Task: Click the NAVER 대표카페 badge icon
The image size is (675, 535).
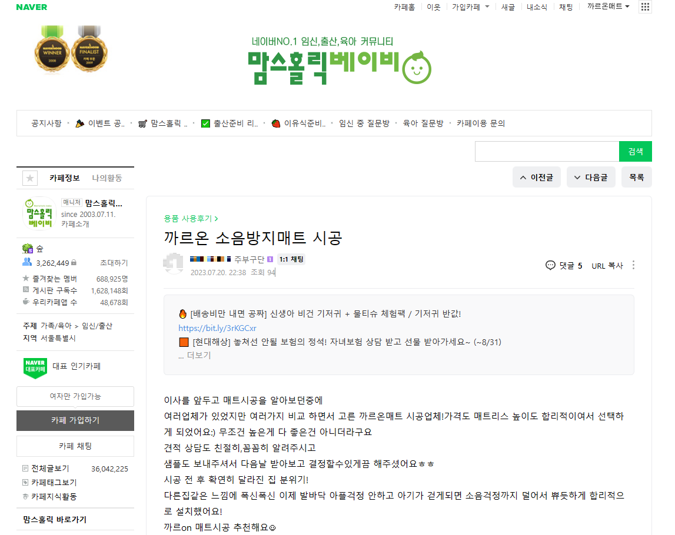Action: pos(35,368)
